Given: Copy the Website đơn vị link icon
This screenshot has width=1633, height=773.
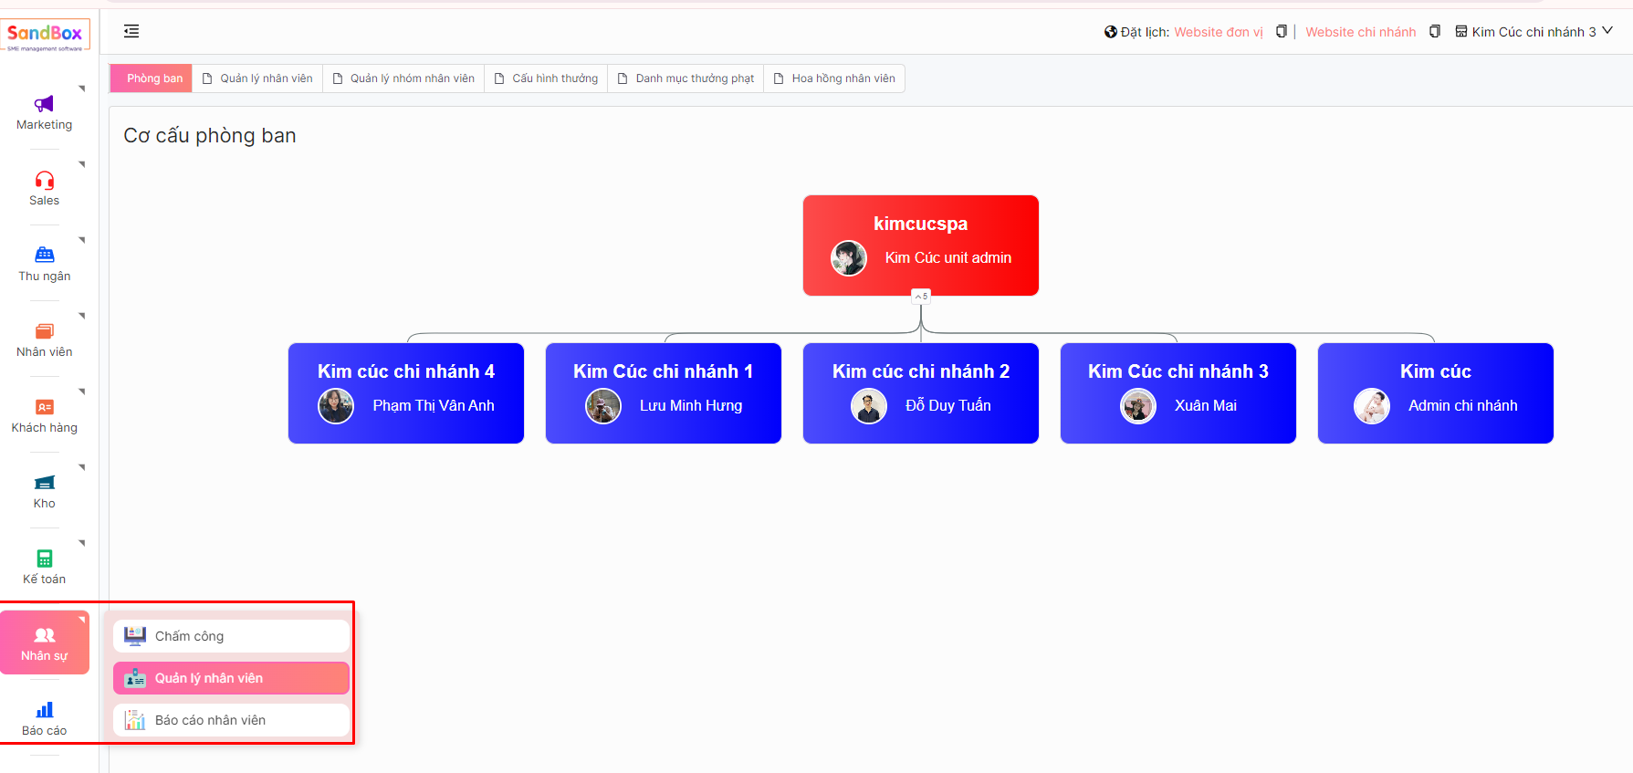Looking at the screenshot, I should tap(1281, 32).
